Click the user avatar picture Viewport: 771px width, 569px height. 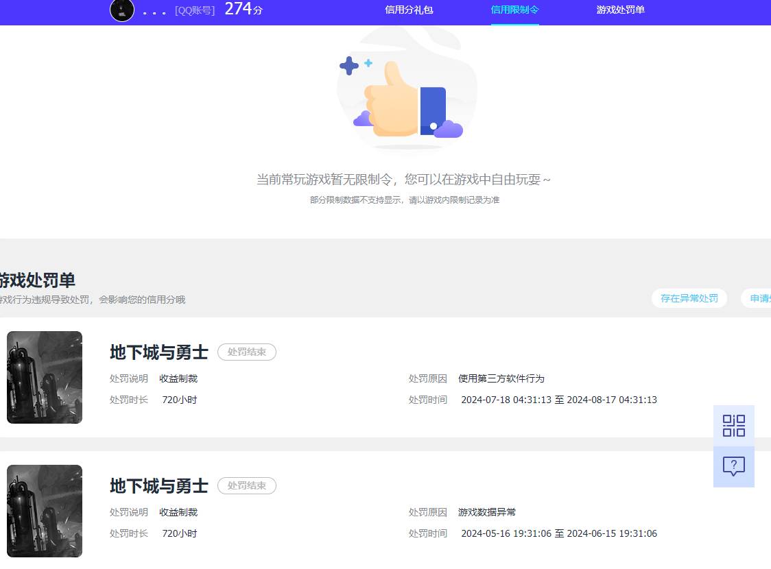(121, 11)
